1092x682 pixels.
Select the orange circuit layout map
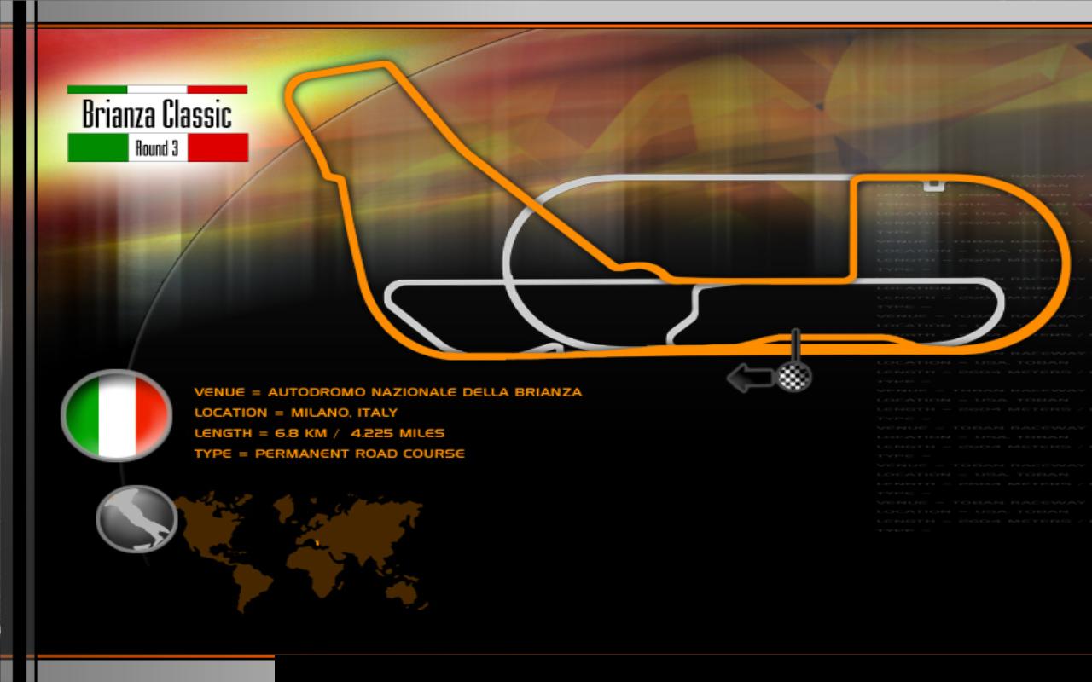tap(679, 208)
